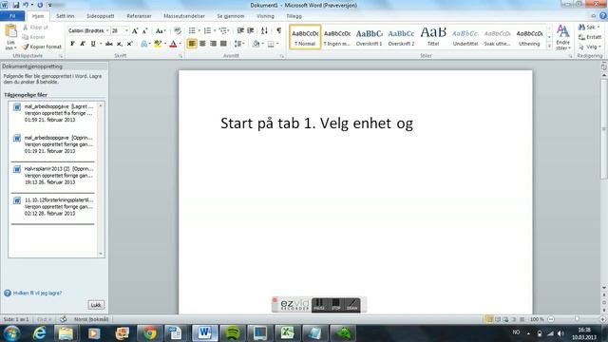Viewport: 608px width, 342px height.
Task: Click Endre stiler icon
Action: tap(562, 37)
